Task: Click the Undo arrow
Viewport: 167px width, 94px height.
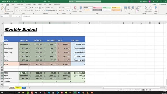Action: click(15, 2)
